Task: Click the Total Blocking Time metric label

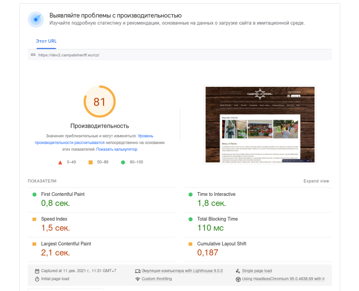Action: 217,219
